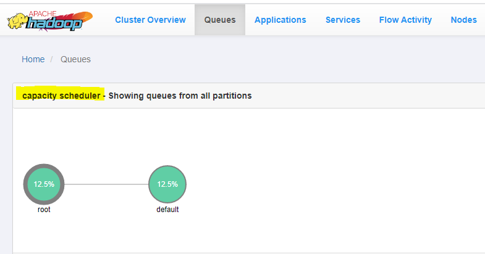Open the Flow Activity tab
This screenshot has height=254, width=485.
click(405, 20)
